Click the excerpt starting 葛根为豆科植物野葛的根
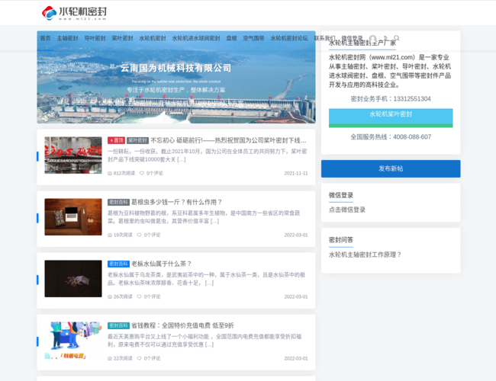496x381 pixels. 204,217
